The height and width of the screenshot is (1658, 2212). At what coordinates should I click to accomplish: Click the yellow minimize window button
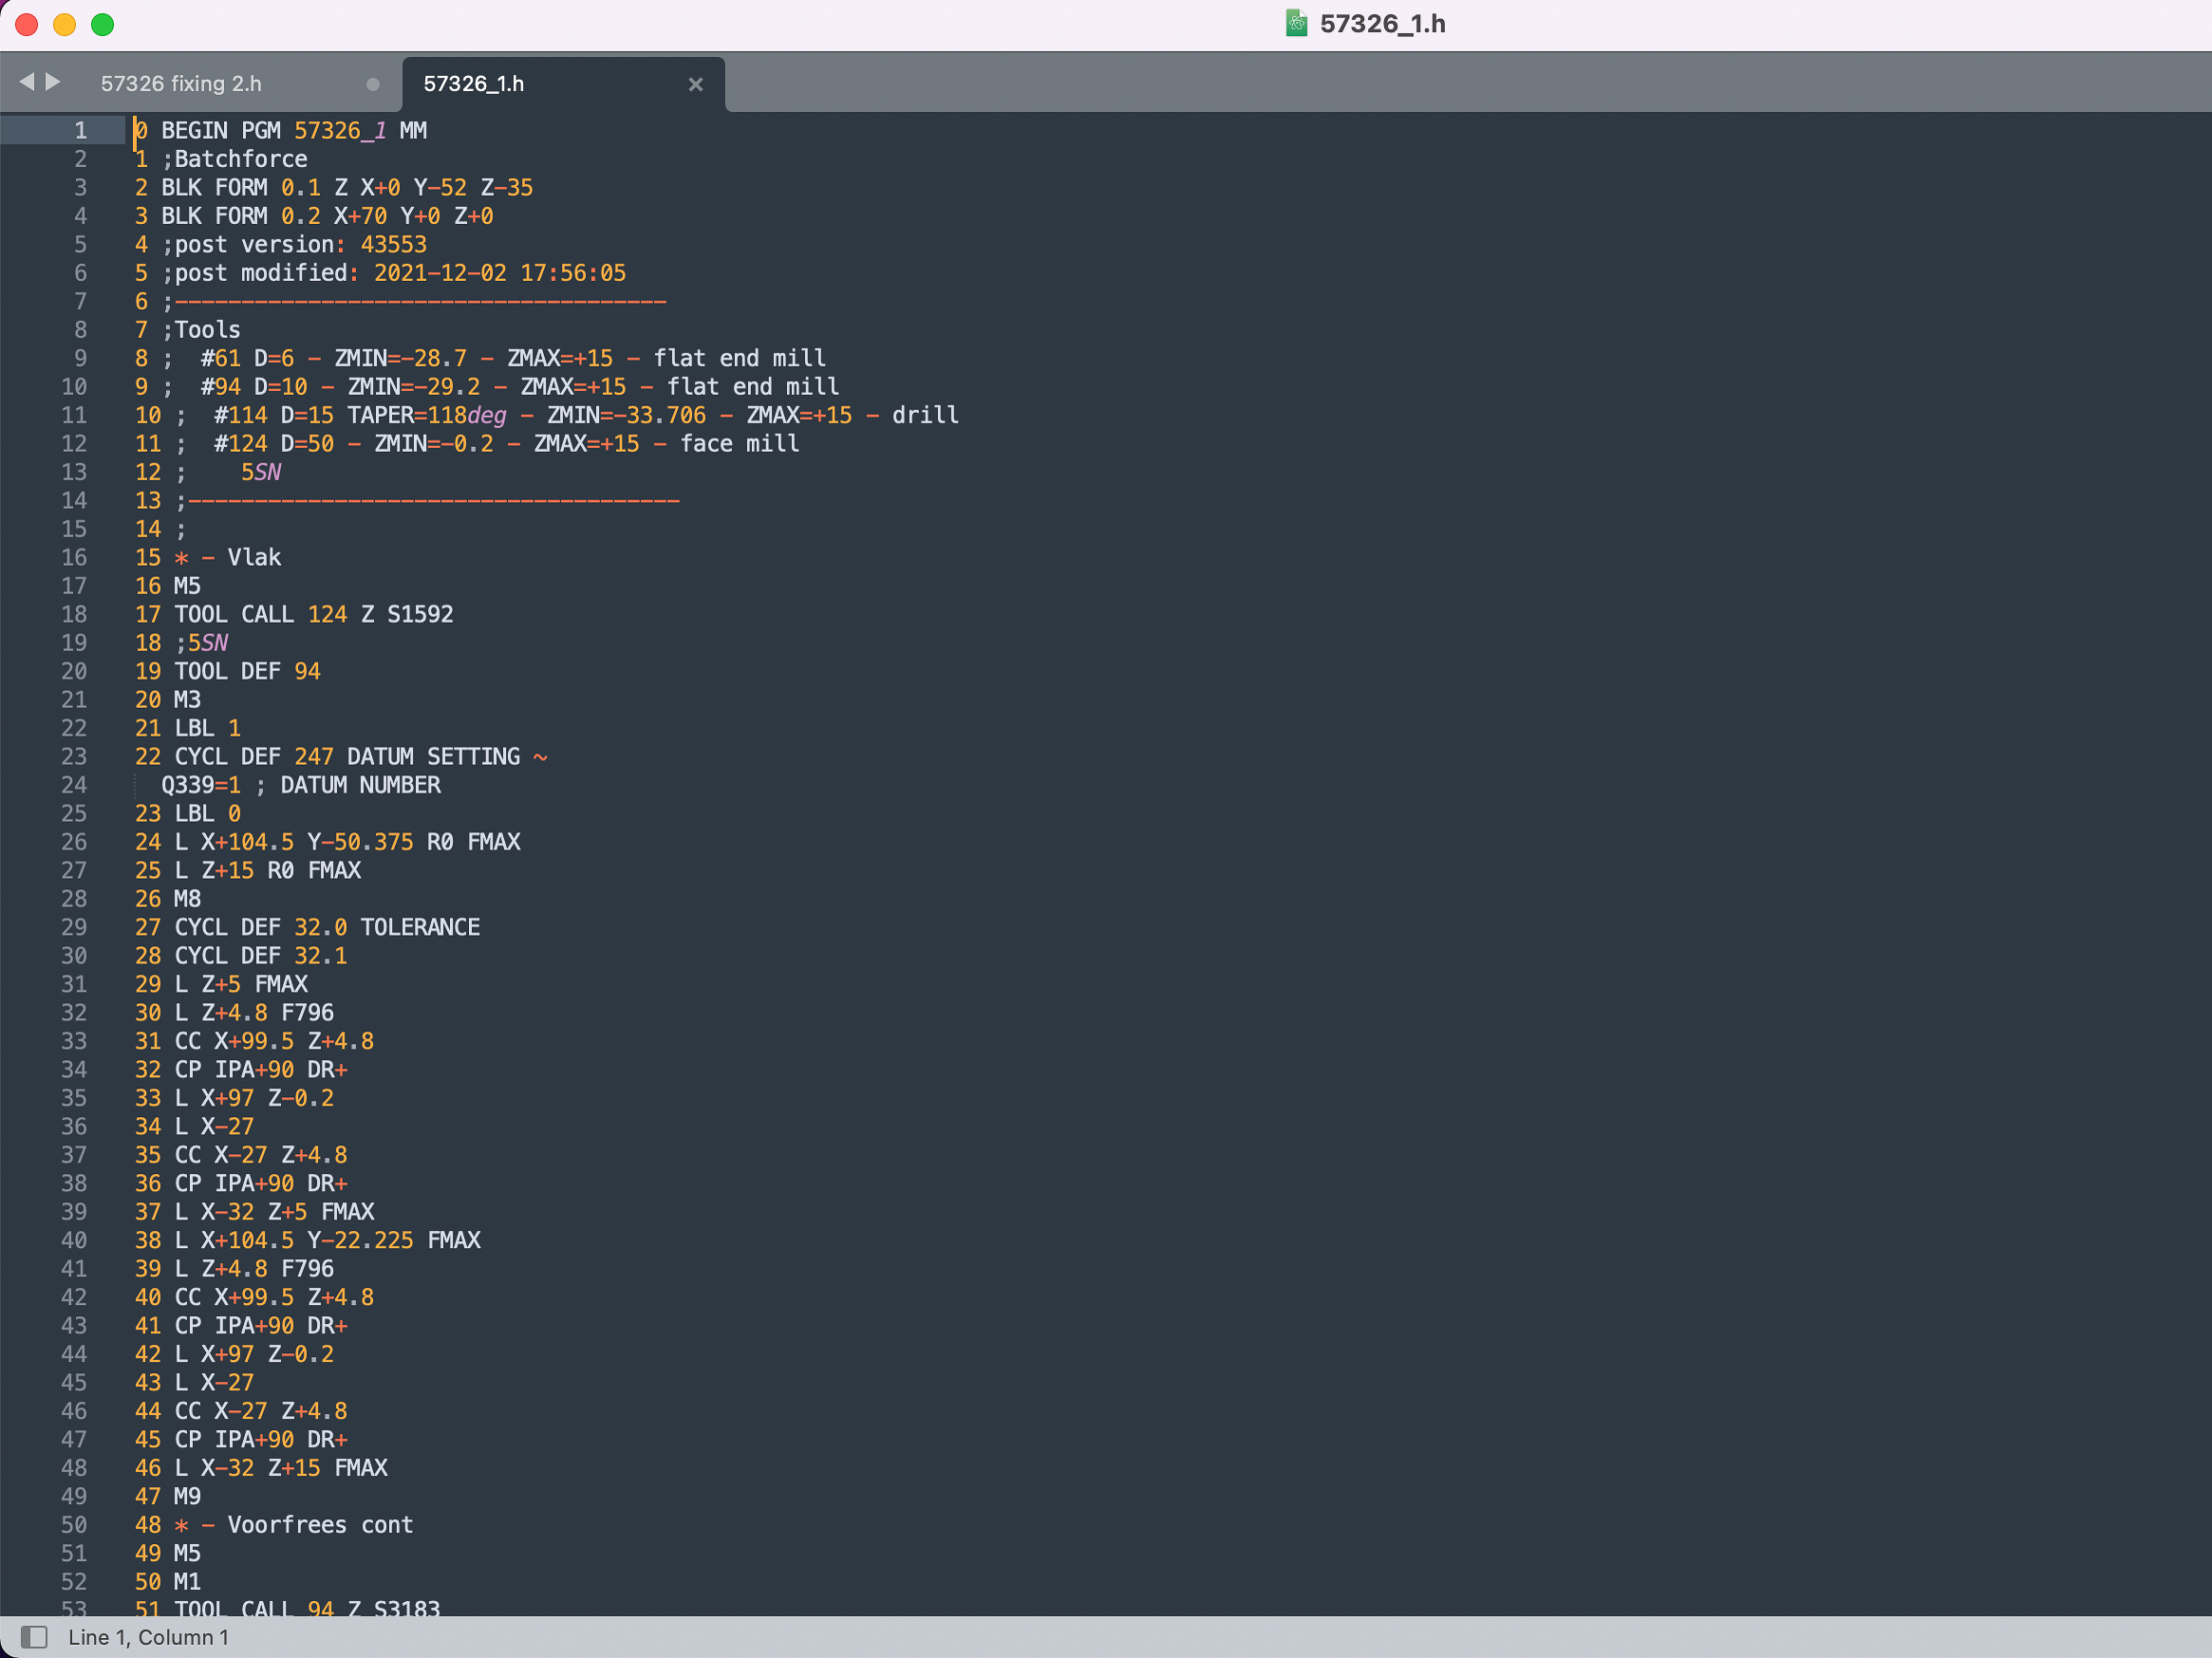[x=65, y=24]
